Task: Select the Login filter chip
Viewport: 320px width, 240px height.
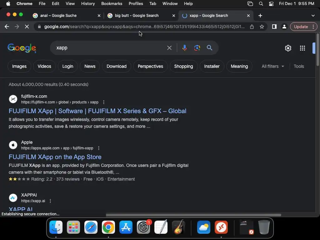Action: click(68, 67)
